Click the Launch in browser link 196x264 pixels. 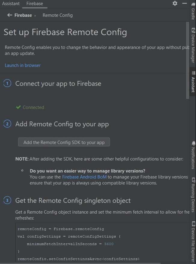click(23, 65)
